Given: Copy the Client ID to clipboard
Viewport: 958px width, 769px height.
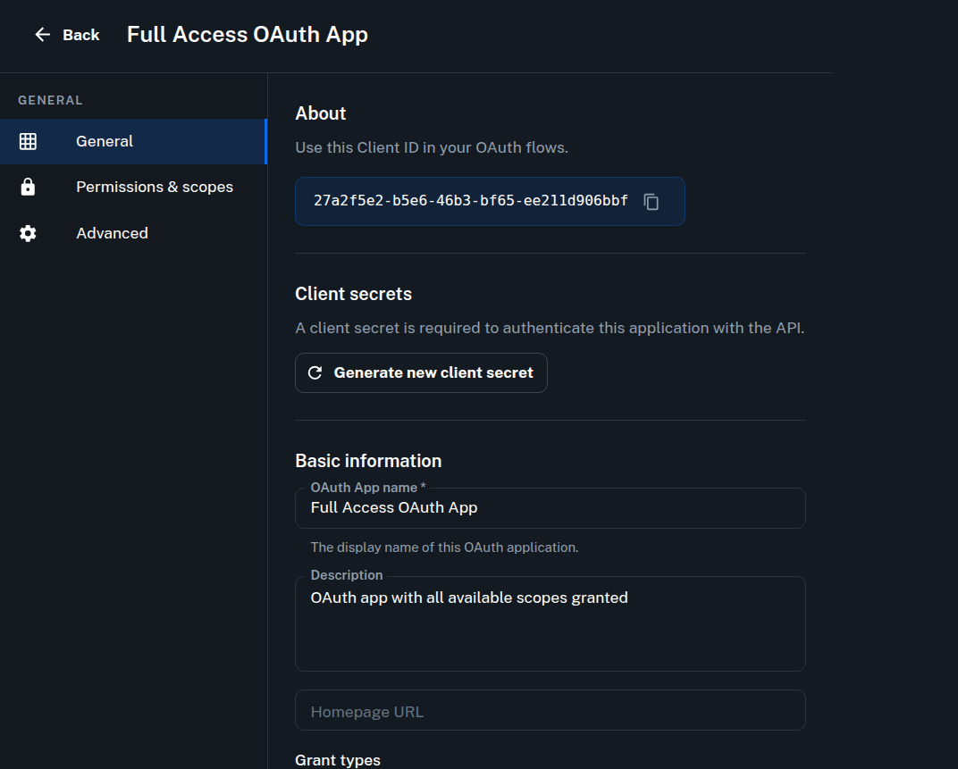Looking at the screenshot, I should 651,201.
